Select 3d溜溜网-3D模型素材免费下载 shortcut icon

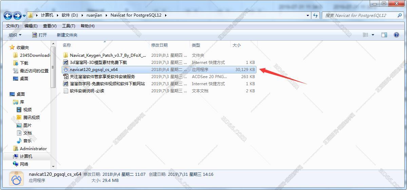coord(66,62)
